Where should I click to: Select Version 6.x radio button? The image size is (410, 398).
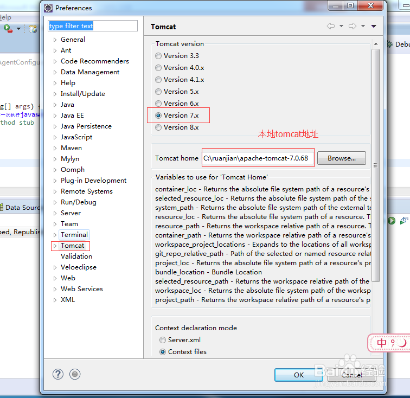(158, 104)
